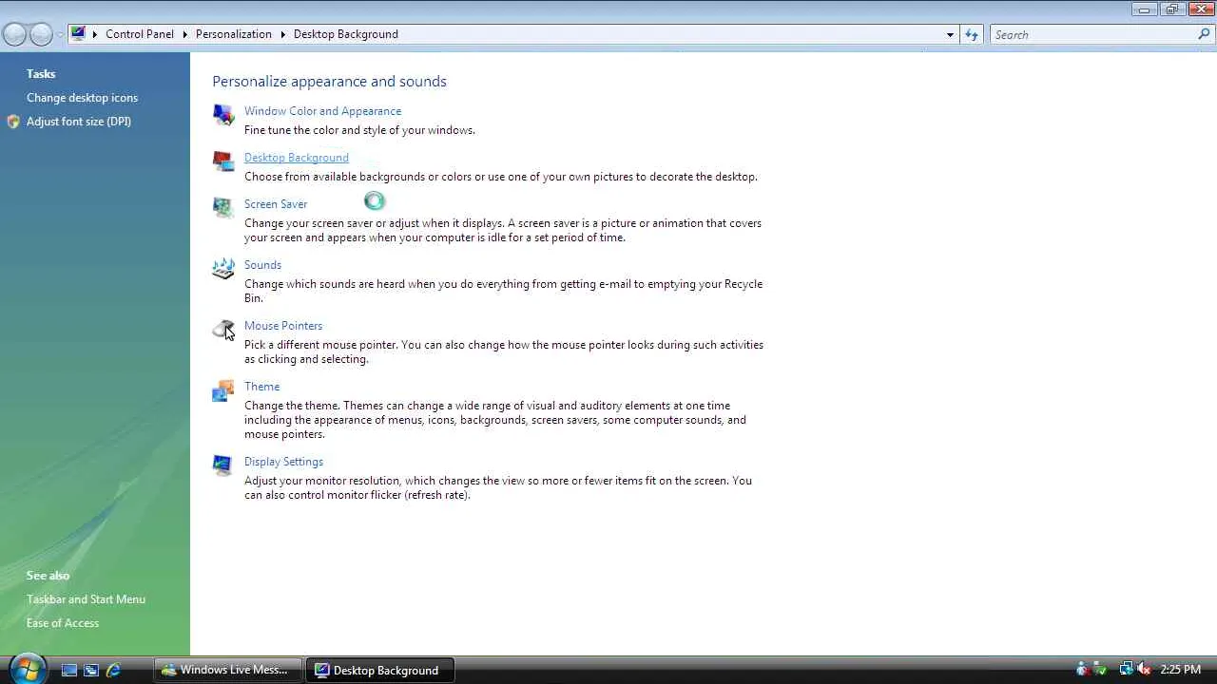Click the address bar location icon
1217x684 pixels.
[x=78, y=34]
